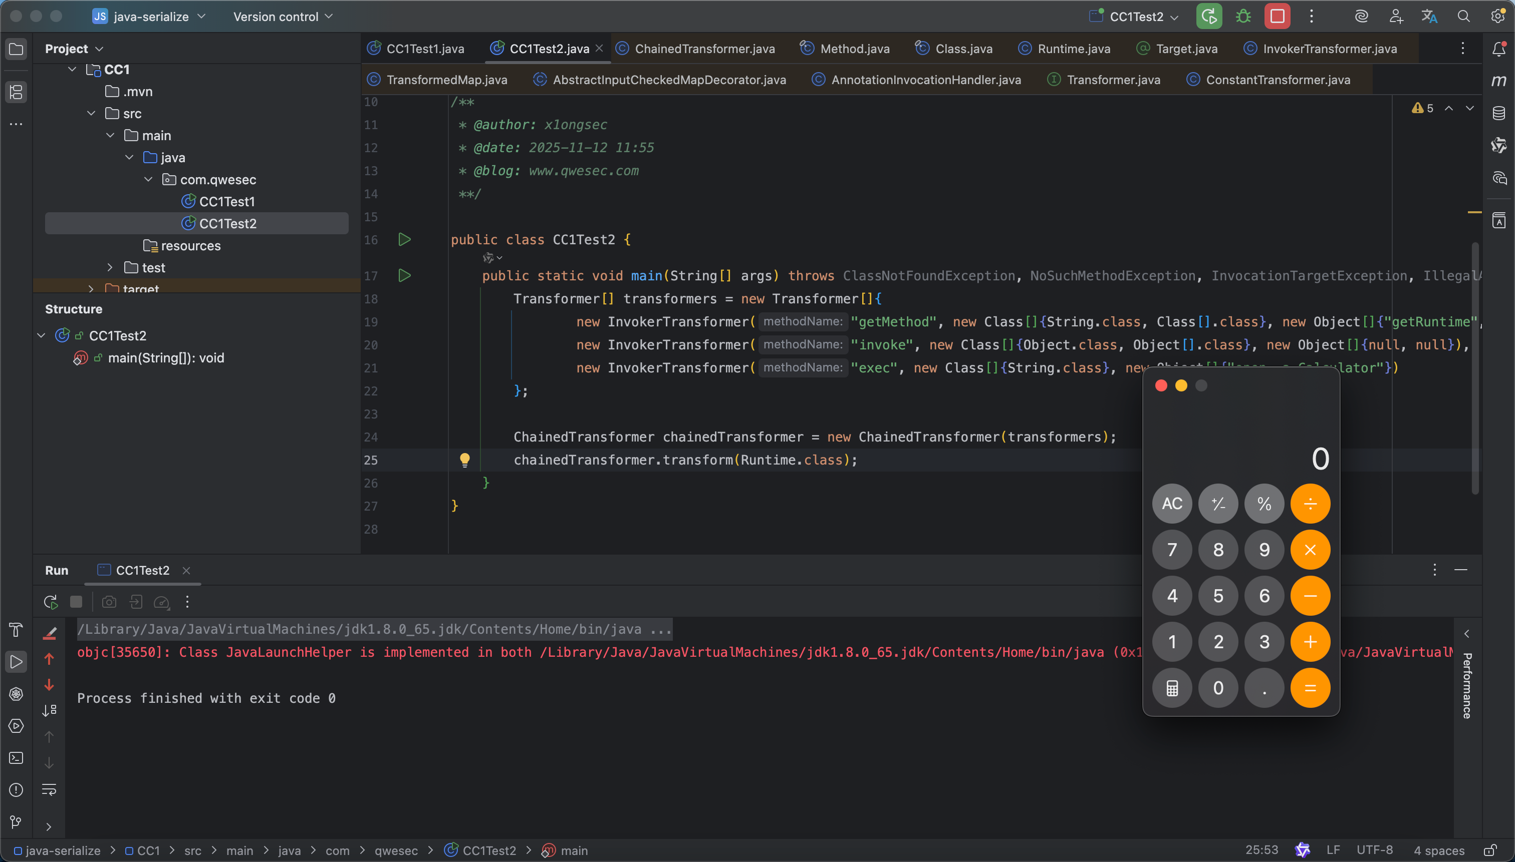1515x862 pixels.
Task: Open the Maven tool window
Action: point(1498,81)
